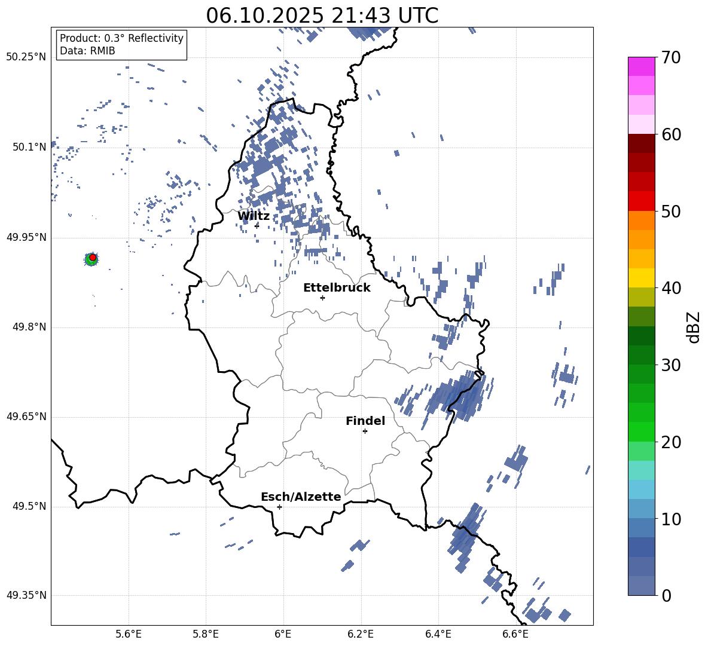This screenshot has height=646, width=708.
Task: Click the bright green 20 dBZ colorbar swatch
Action: coord(641,431)
